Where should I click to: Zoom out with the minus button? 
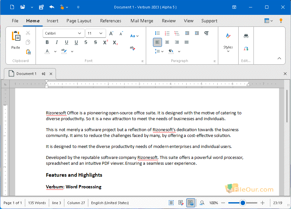point(223,203)
